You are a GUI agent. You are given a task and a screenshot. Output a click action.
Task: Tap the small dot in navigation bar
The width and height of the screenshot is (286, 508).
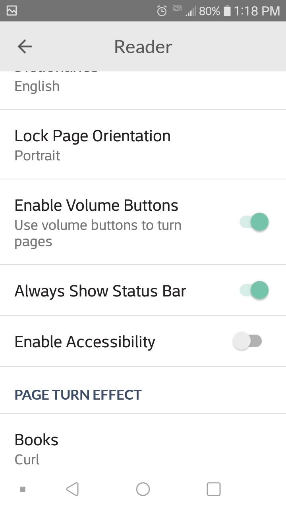[x=23, y=489]
